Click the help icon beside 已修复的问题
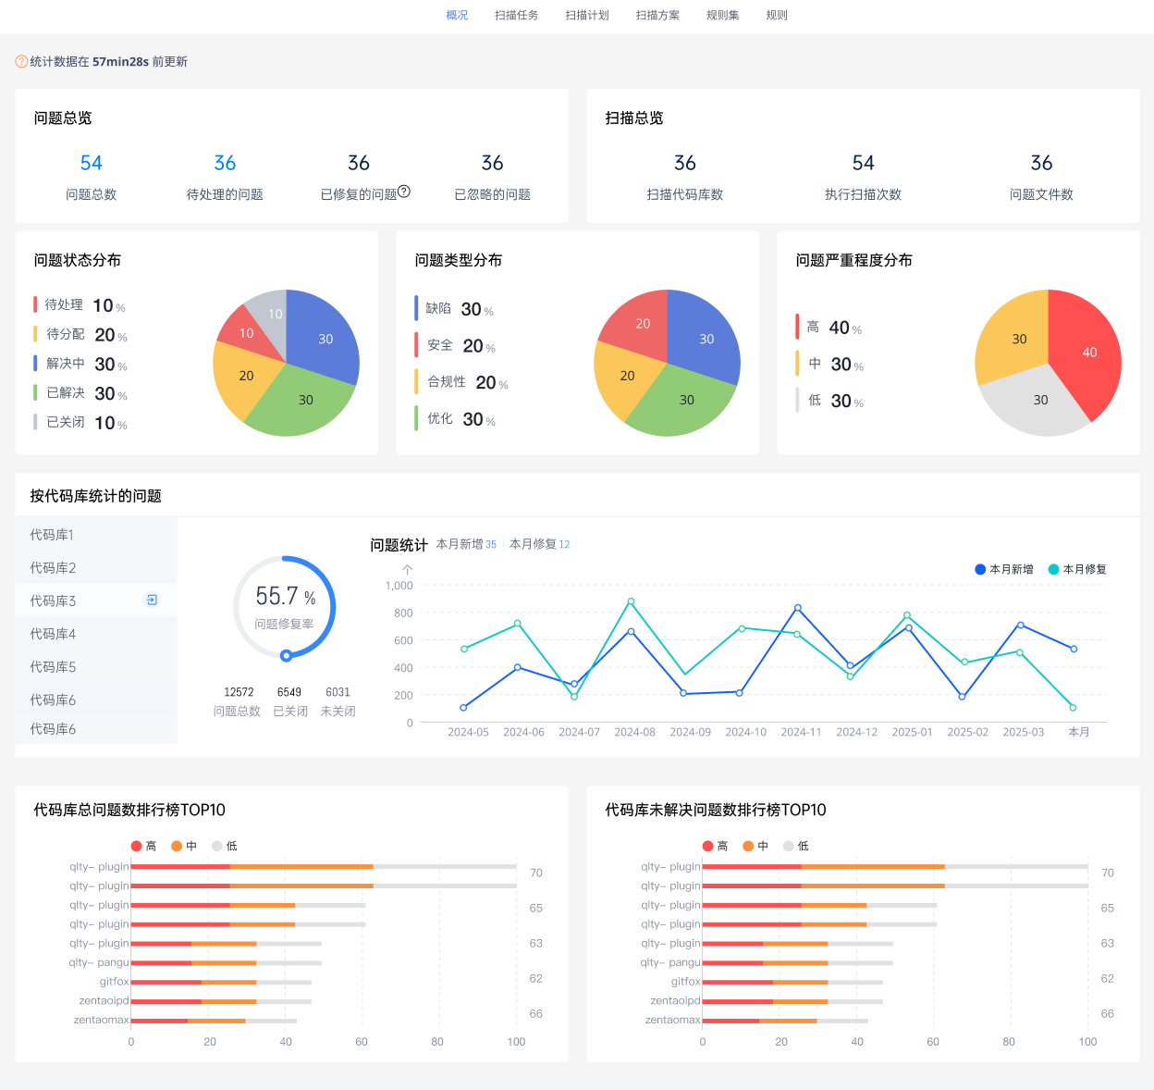The image size is (1154, 1090). [x=404, y=192]
